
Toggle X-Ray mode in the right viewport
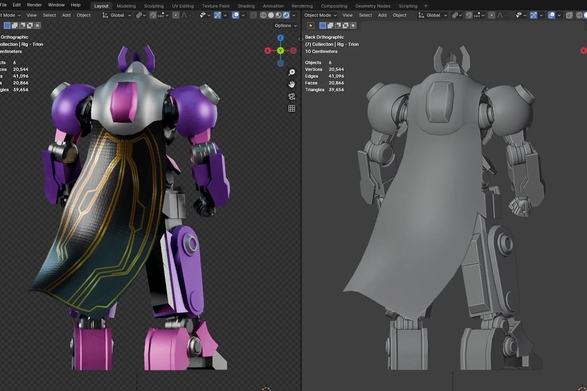(x=569, y=15)
